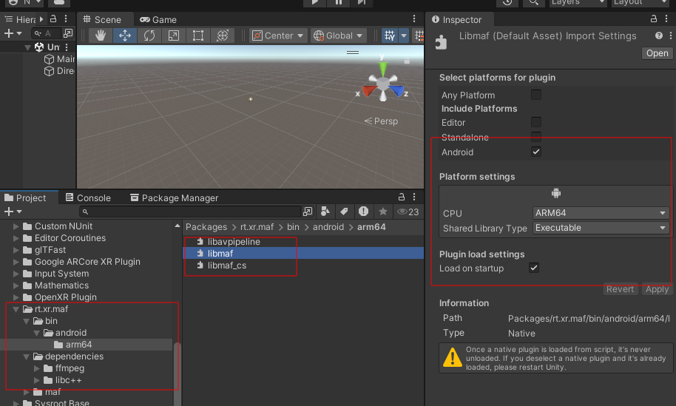Click the Play button
This screenshot has width=676, height=406.
tap(314, 3)
